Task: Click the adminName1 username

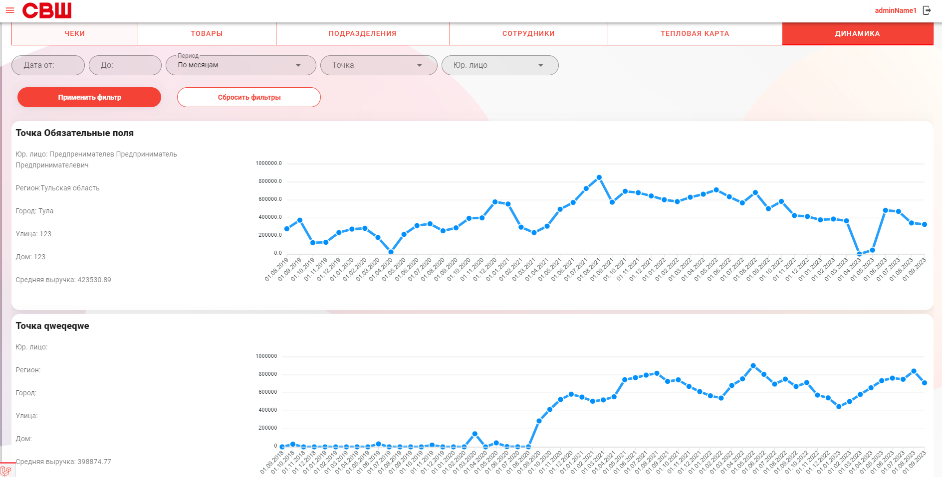Action: coord(896,10)
